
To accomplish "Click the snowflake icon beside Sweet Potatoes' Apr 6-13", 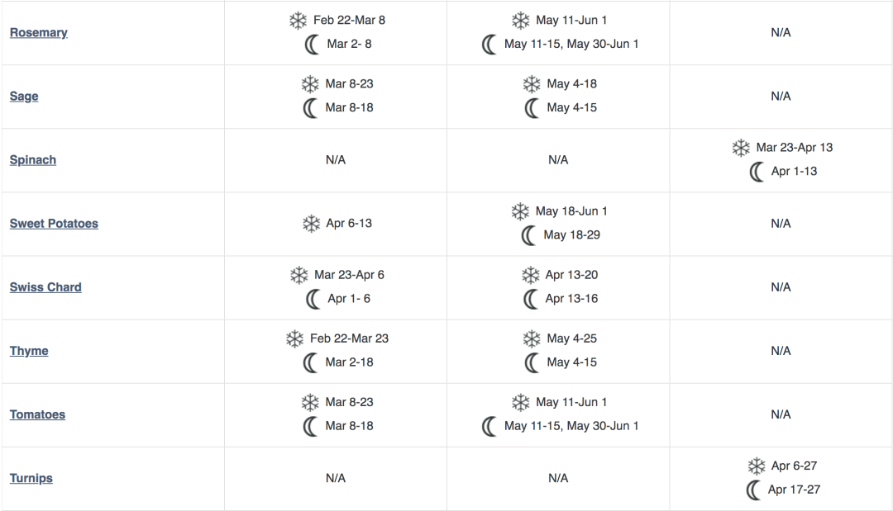I will click(x=311, y=224).
